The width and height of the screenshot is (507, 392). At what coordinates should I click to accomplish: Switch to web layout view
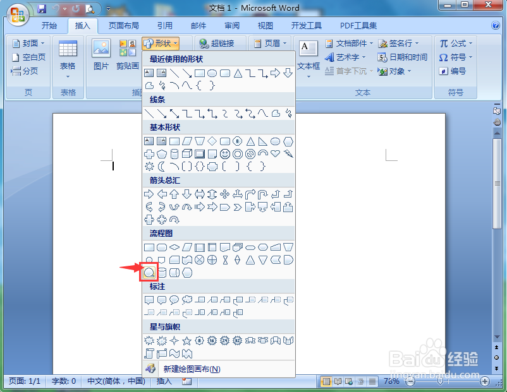click(x=349, y=382)
